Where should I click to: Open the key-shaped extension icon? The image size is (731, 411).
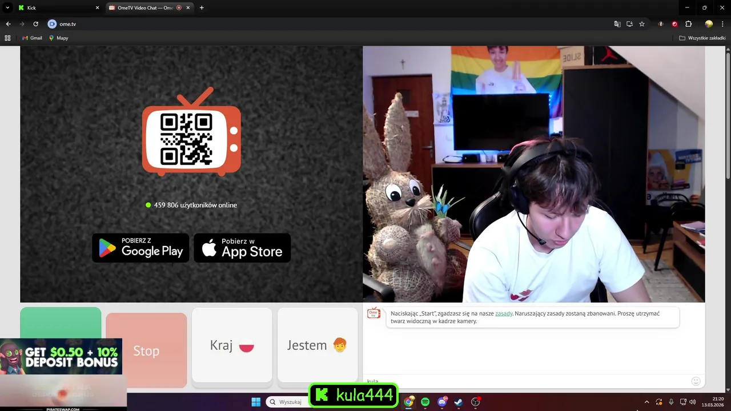(x=661, y=24)
